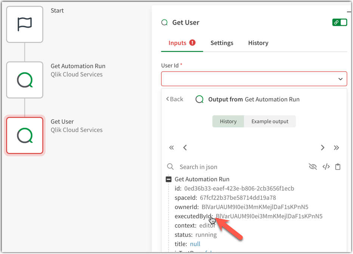Copy output using the clipboard icon
353x254 pixels.
338,166
